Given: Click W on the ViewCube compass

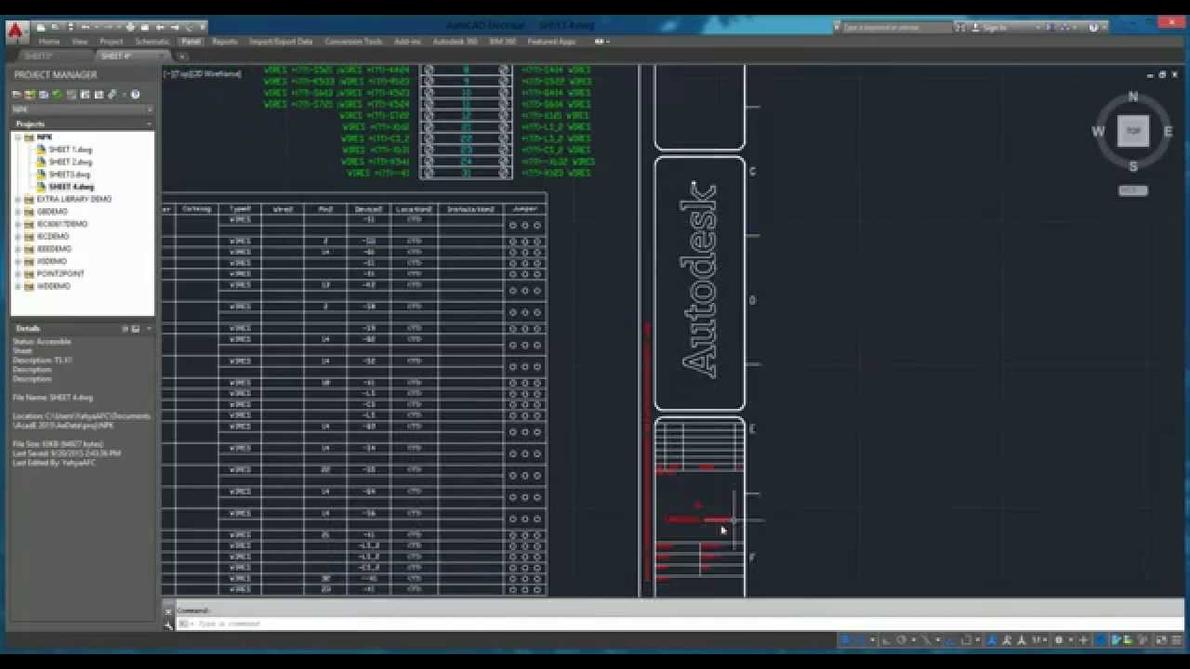Looking at the screenshot, I should tap(1098, 132).
